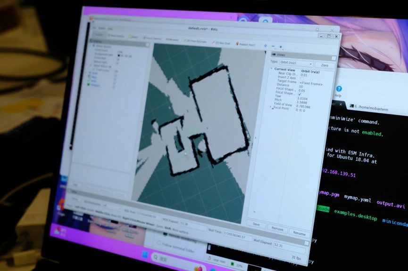Click mymap.yaml in the terminal

pos(358,199)
